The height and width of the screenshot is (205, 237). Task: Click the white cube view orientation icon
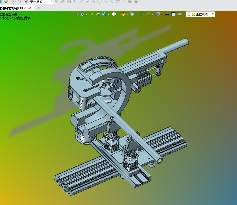[x=114, y=14]
